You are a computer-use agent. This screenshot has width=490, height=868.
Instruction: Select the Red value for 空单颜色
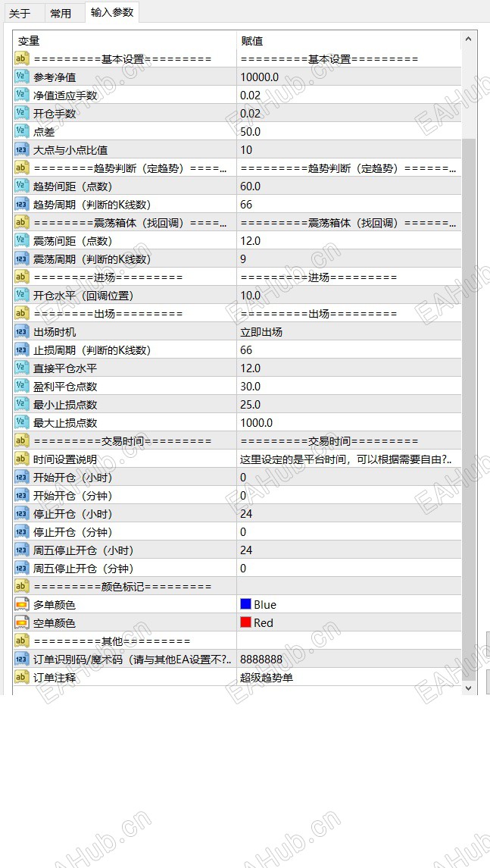(349, 623)
